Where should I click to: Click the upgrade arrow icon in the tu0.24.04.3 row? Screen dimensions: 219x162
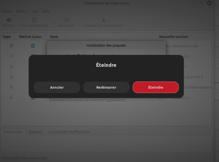pos(11,77)
